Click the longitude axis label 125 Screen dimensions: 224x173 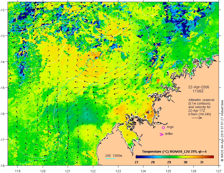pos(169,171)
